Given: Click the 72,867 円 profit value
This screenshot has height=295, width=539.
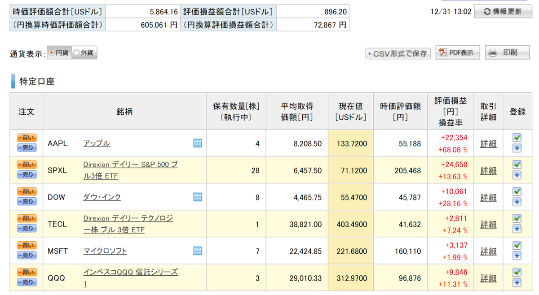Looking at the screenshot, I should click(330, 25).
